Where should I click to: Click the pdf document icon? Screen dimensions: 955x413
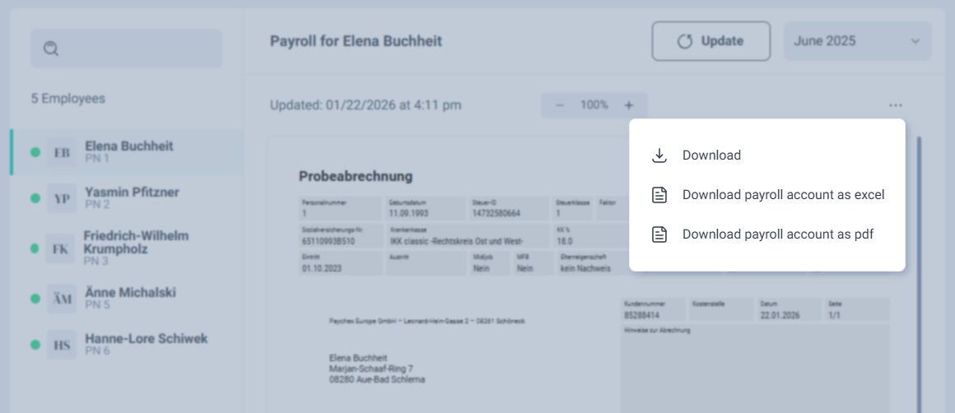659,234
